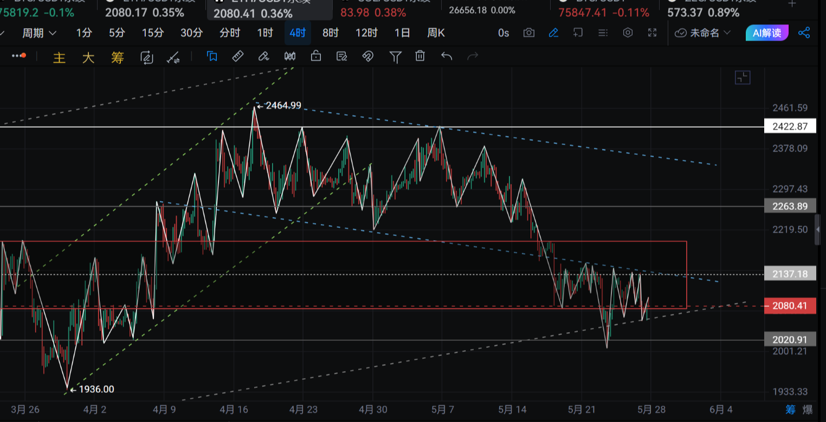Open the 未命名 layout dropdown
The image size is (826, 422).
[710, 33]
